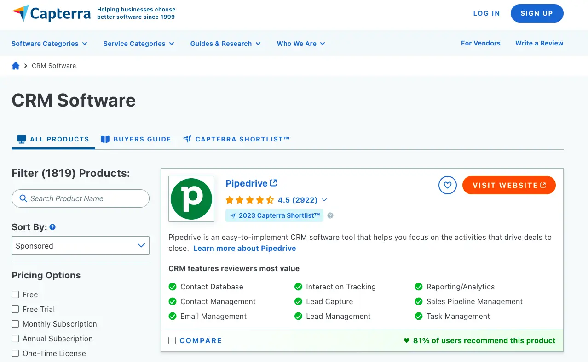Click the external link icon next to Pipedrive name
The image size is (588, 362).
pyautogui.click(x=274, y=182)
